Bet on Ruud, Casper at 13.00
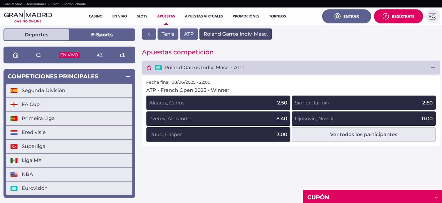442x203 pixels. [218, 135]
